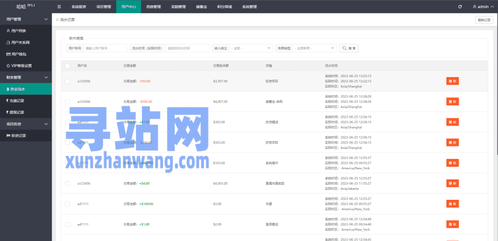This screenshot has height=241, width=498.
Task: Delete the $503.00 balance record
Action: coord(452,143)
